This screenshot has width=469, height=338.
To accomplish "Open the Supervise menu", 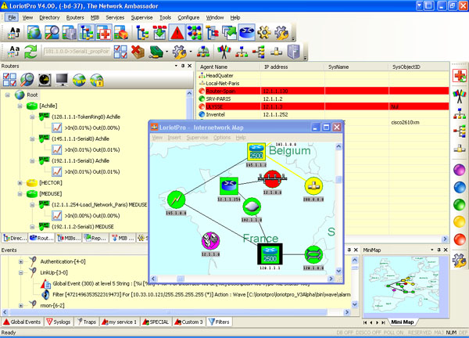I will coord(141,16).
